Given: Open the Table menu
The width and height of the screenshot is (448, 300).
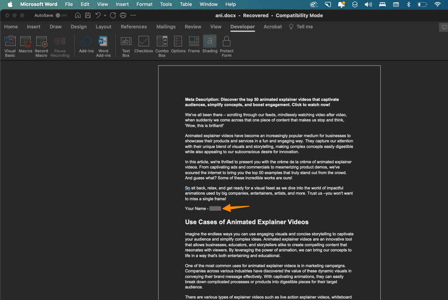Looking at the screenshot, I should (185, 4).
